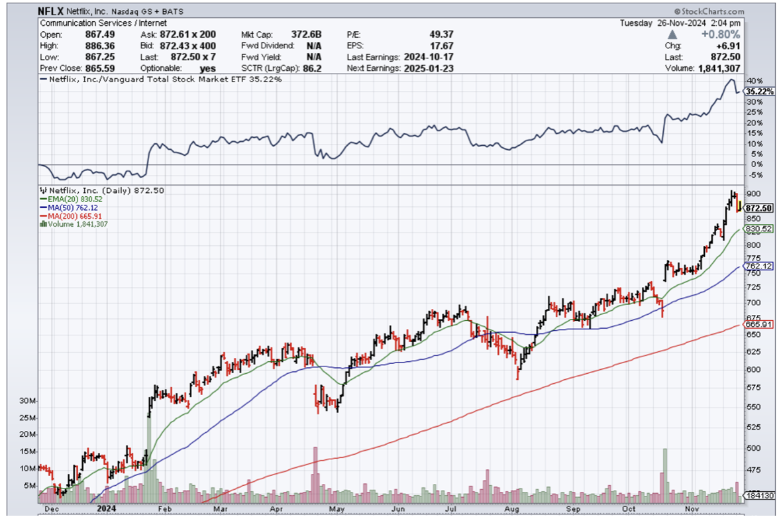Click the 'Netflix, Inc. (Daily) 872.50' chart title

click(107, 191)
